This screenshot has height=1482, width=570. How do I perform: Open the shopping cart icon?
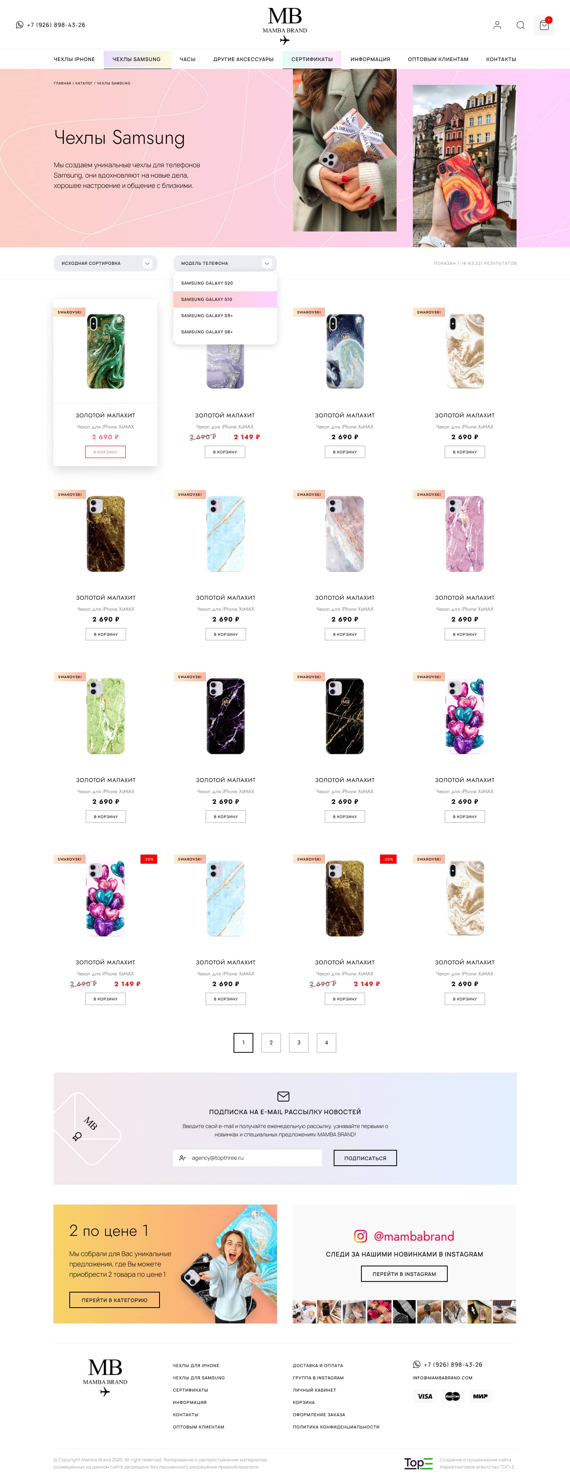click(x=544, y=25)
